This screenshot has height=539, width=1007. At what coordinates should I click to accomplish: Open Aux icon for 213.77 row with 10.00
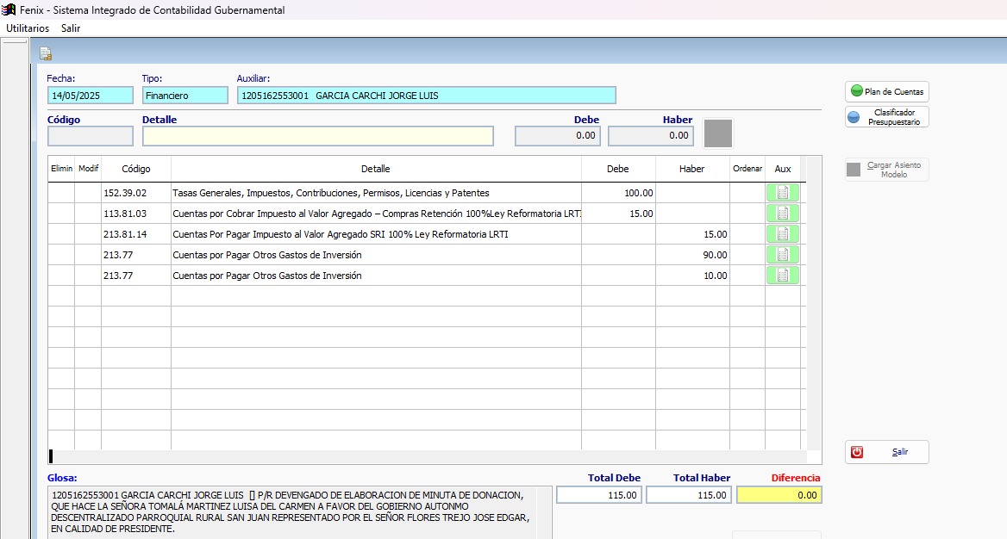[x=782, y=276]
